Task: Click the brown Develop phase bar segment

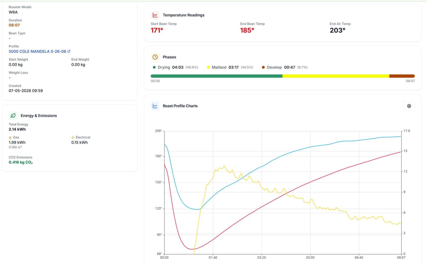Action: (402, 76)
